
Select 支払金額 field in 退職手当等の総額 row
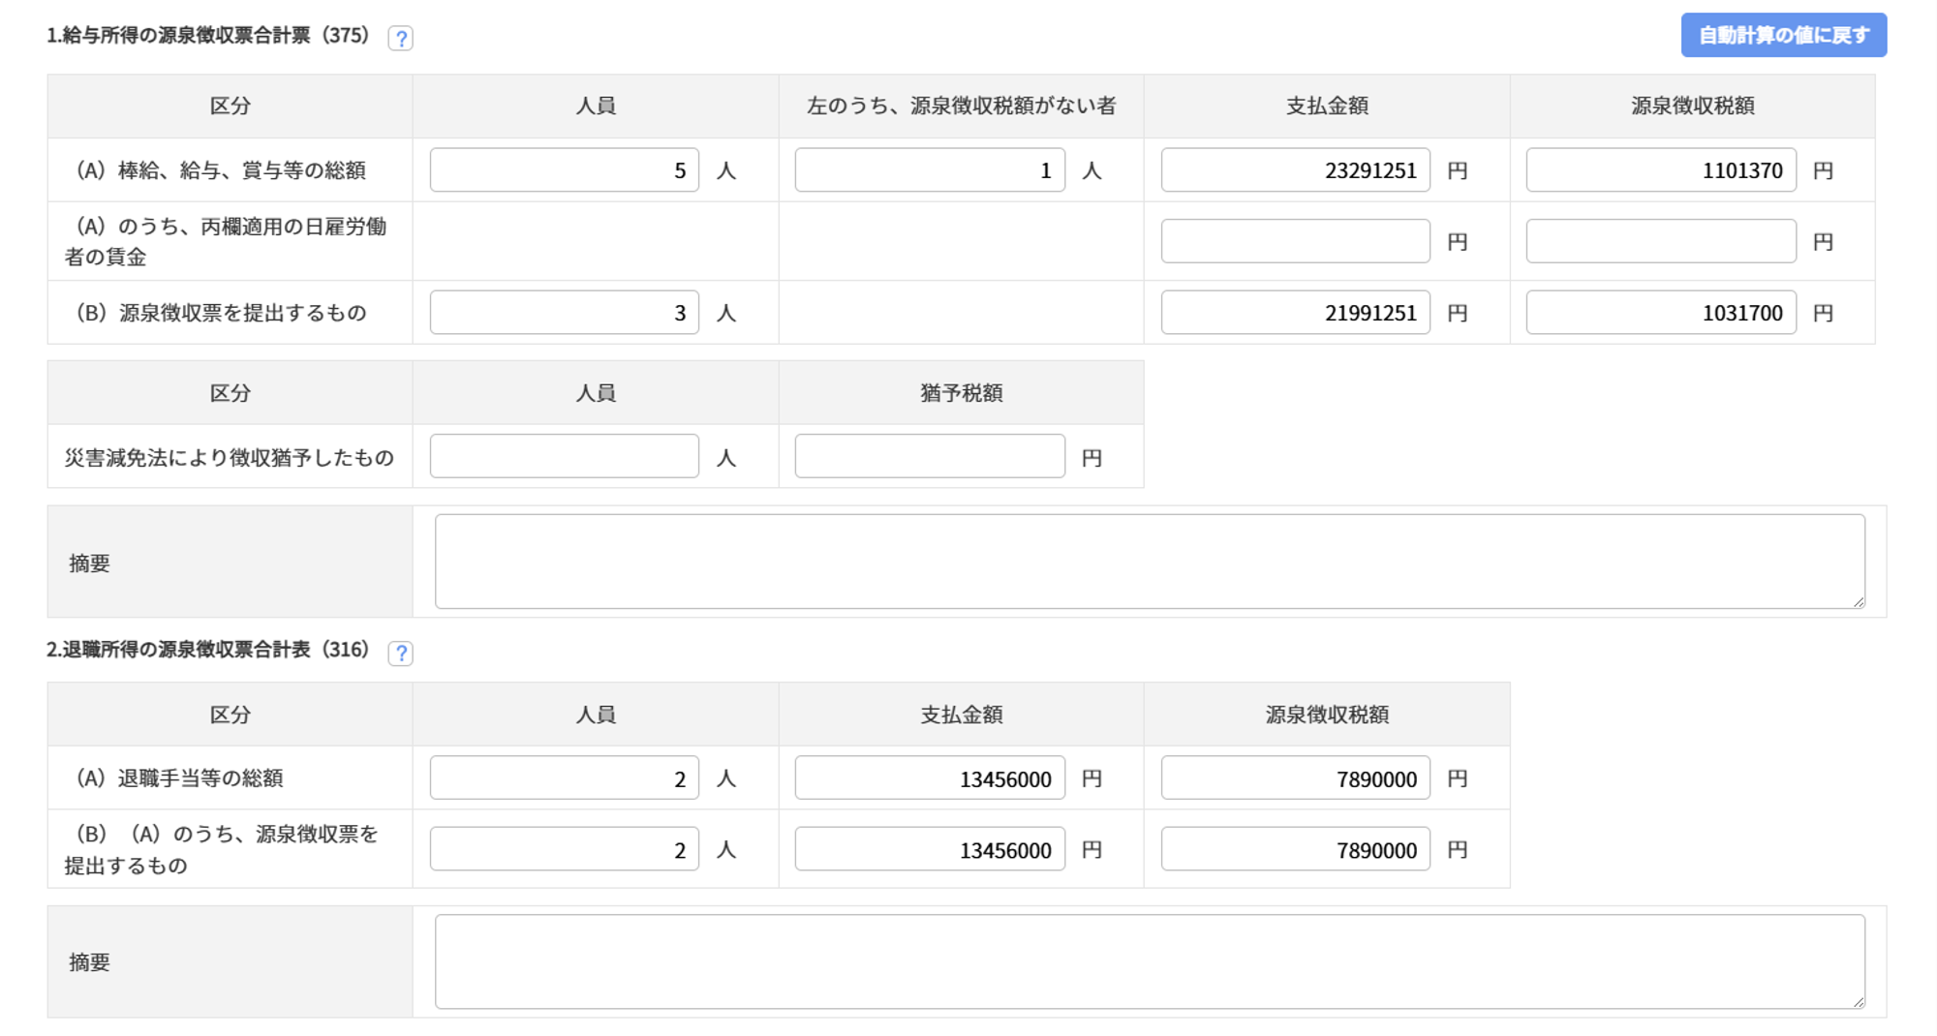tap(929, 778)
